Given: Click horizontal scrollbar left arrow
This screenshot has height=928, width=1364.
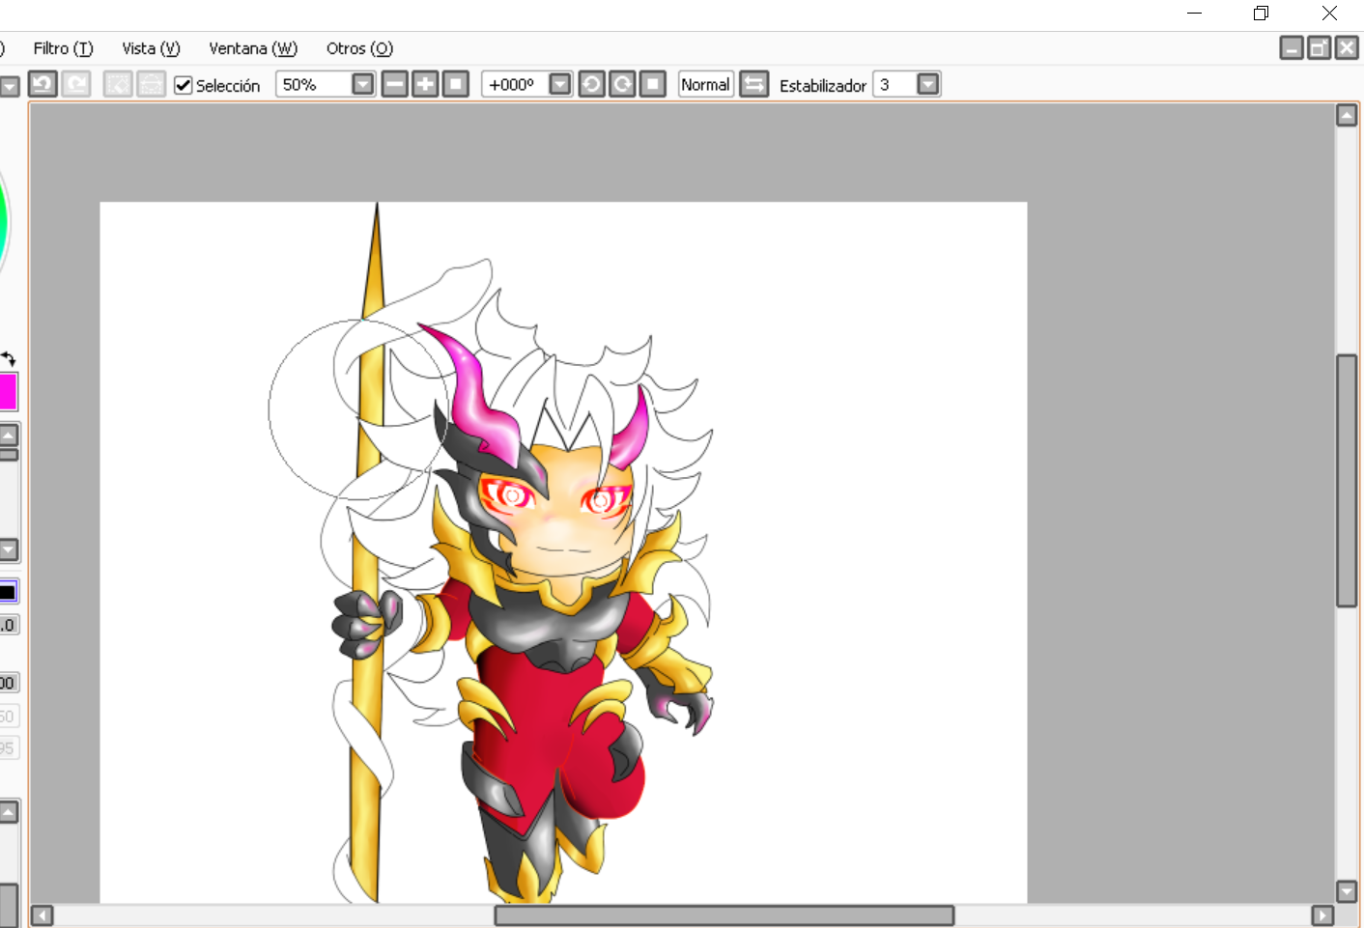Looking at the screenshot, I should tap(42, 914).
